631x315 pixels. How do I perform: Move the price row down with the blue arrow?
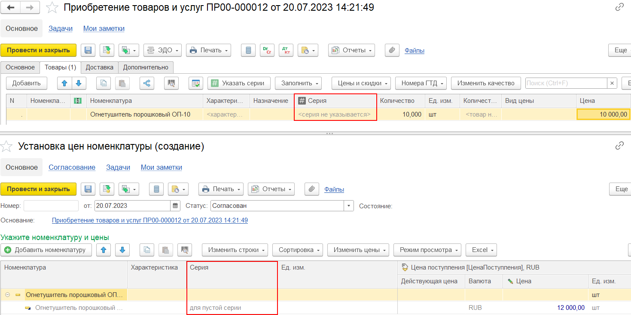coord(122,250)
